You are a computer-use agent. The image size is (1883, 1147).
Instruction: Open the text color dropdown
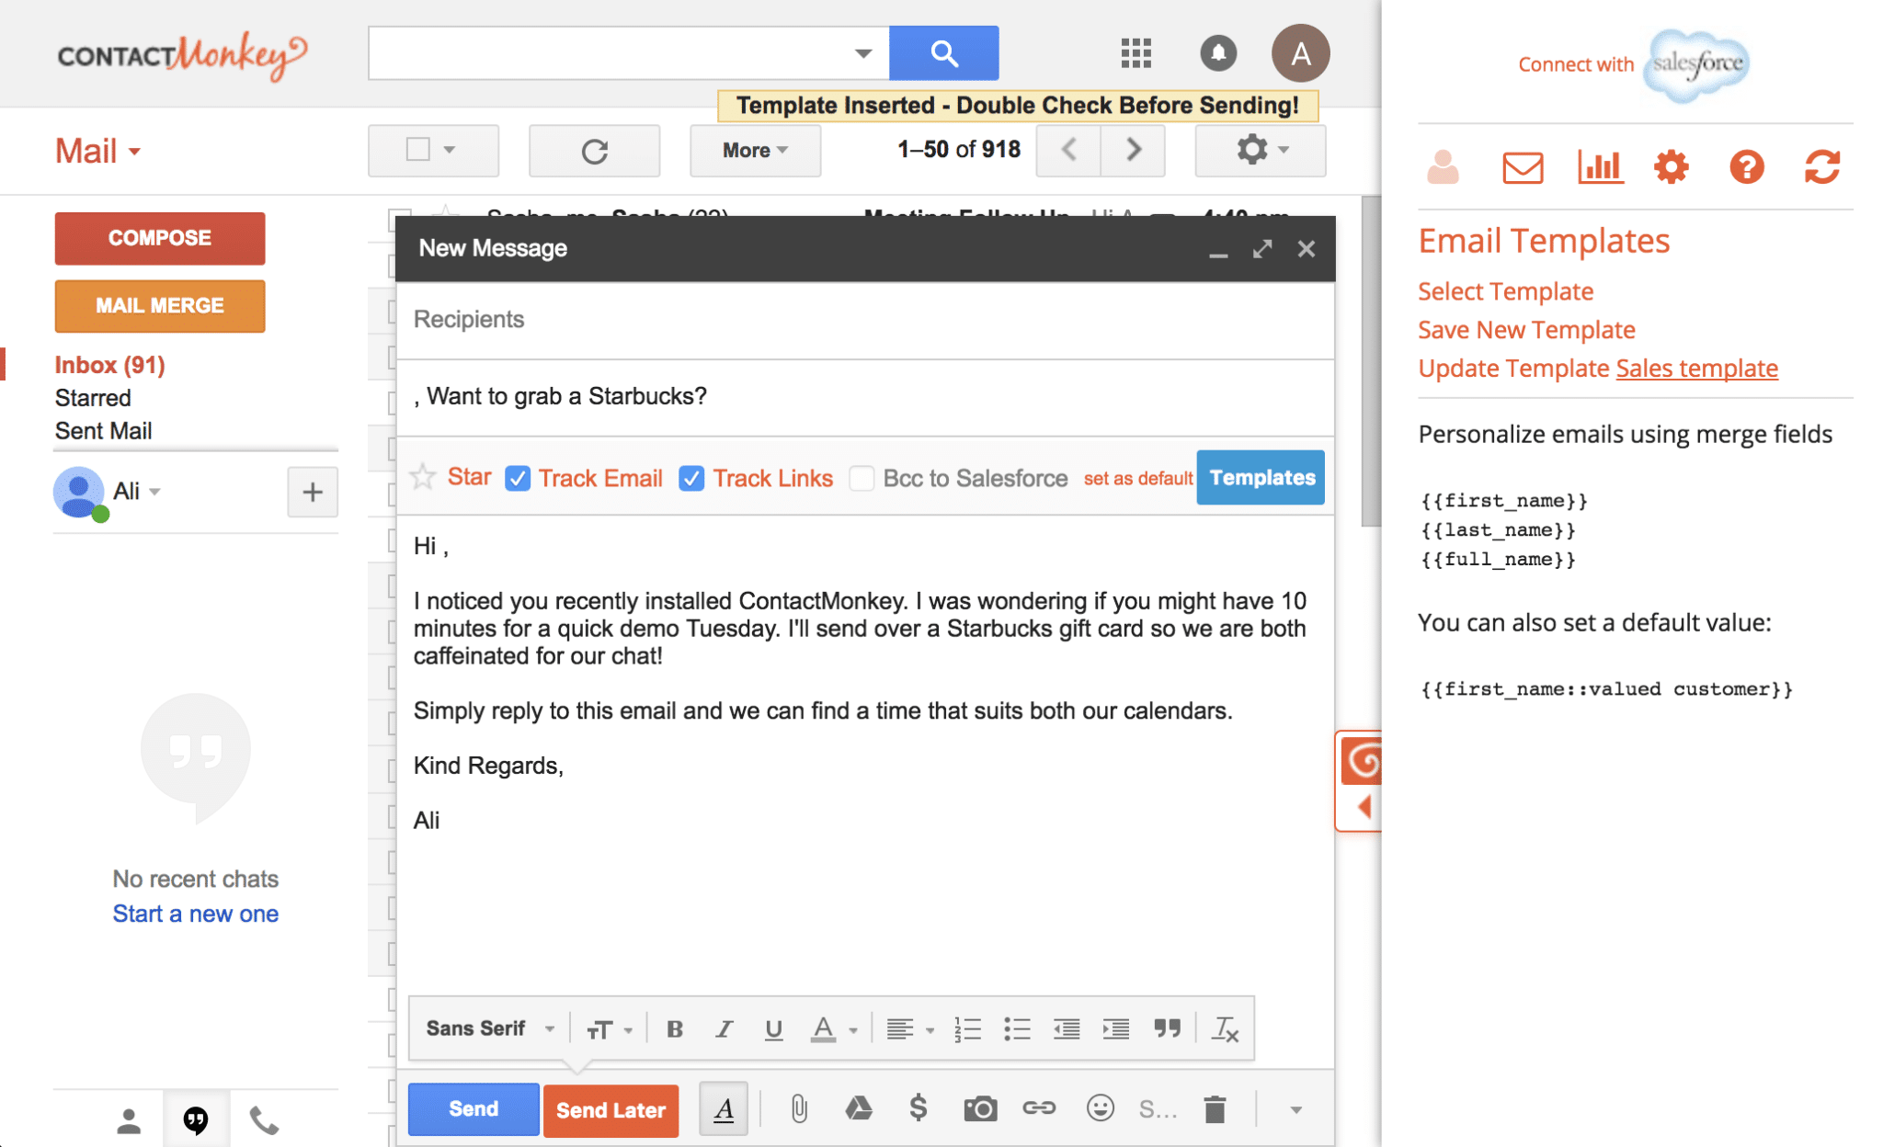pyautogui.click(x=834, y=1029)
